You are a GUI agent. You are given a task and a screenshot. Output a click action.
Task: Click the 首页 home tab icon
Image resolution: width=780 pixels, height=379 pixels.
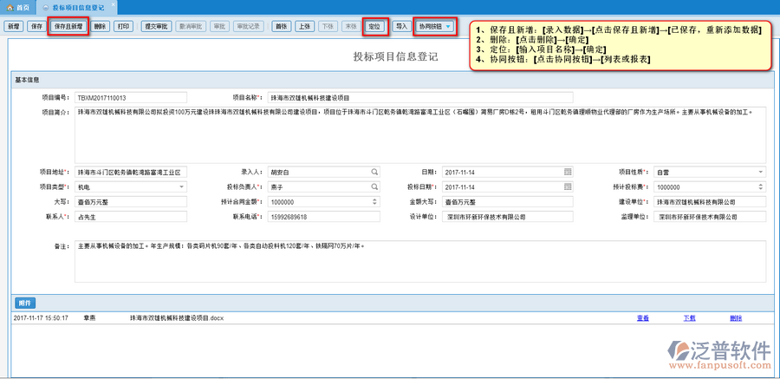point(9,7)
